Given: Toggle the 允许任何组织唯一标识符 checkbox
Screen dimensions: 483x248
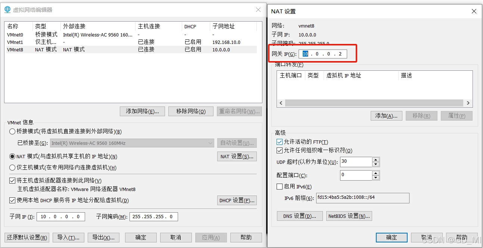Looking at the screenshot, I should click(x=280, y=150).
